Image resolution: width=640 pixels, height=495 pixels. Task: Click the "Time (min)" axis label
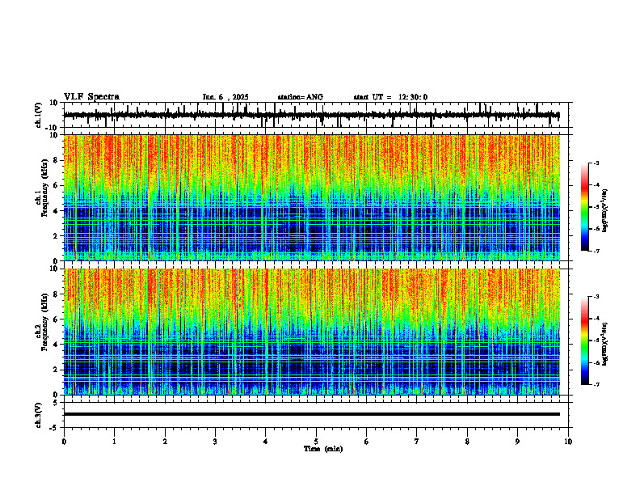323,449
